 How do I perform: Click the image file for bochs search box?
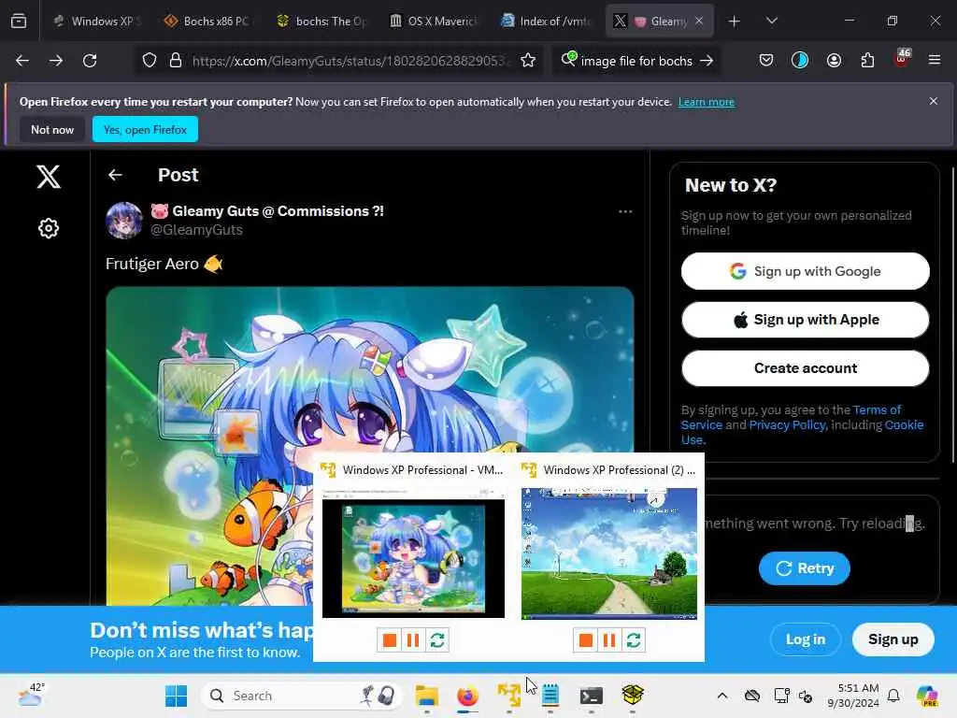[x=636, y=61]
